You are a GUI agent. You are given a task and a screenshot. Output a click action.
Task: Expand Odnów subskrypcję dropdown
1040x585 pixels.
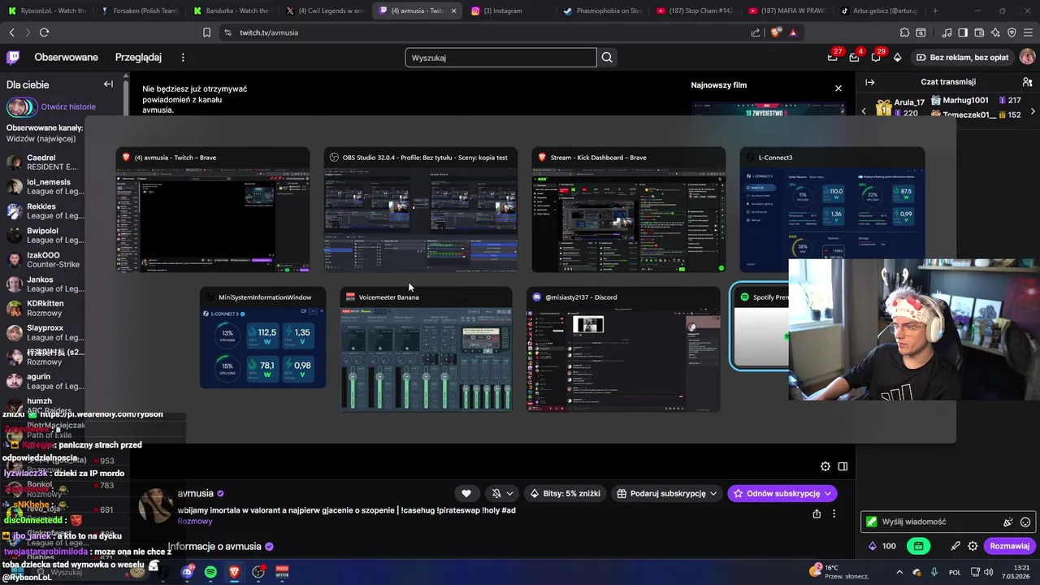pyautogui.click(x=828, y=493)
